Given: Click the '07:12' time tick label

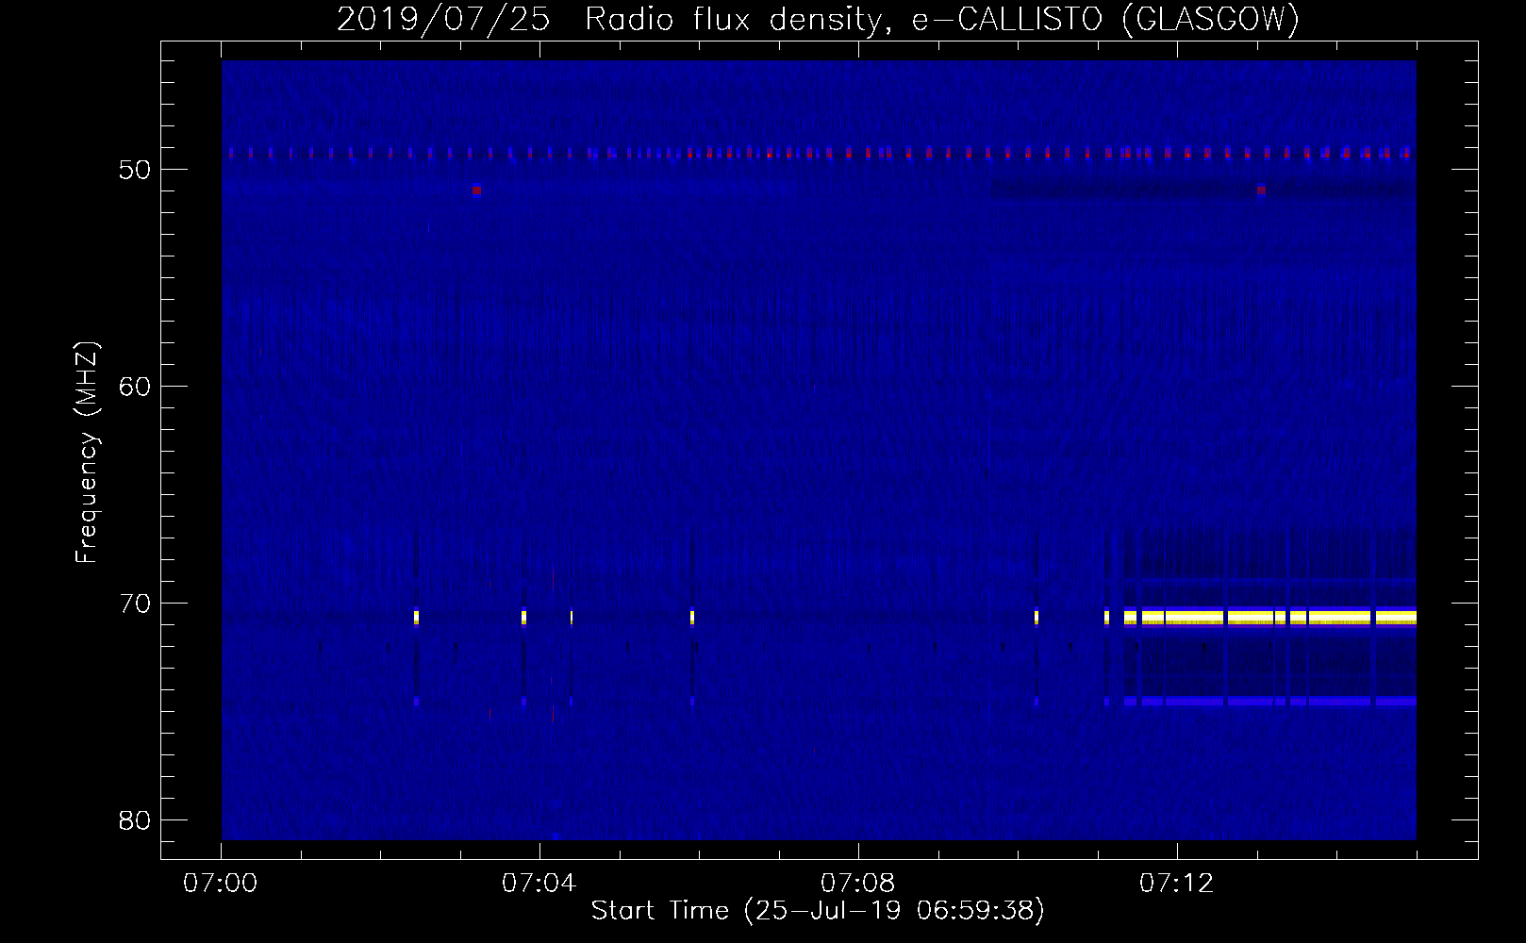Looking at the screenshot, I should coord(1176,884).
